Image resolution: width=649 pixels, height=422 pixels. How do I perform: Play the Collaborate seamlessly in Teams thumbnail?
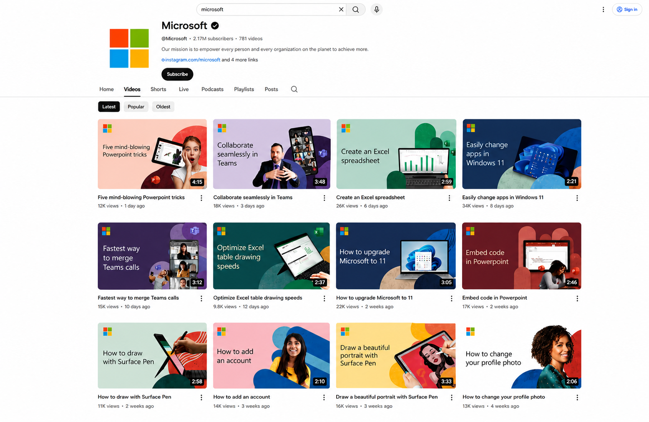(272, 154)
